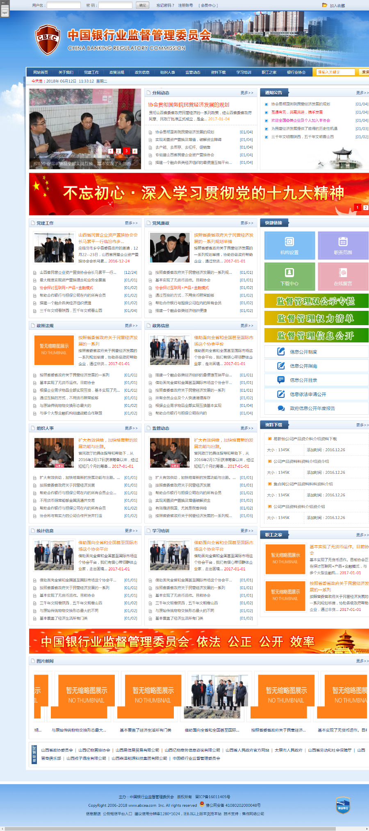Click the meeting photo in 党建工作 section
The height and width of the screenshot is (831, 369).
click(x=54, y=248)
